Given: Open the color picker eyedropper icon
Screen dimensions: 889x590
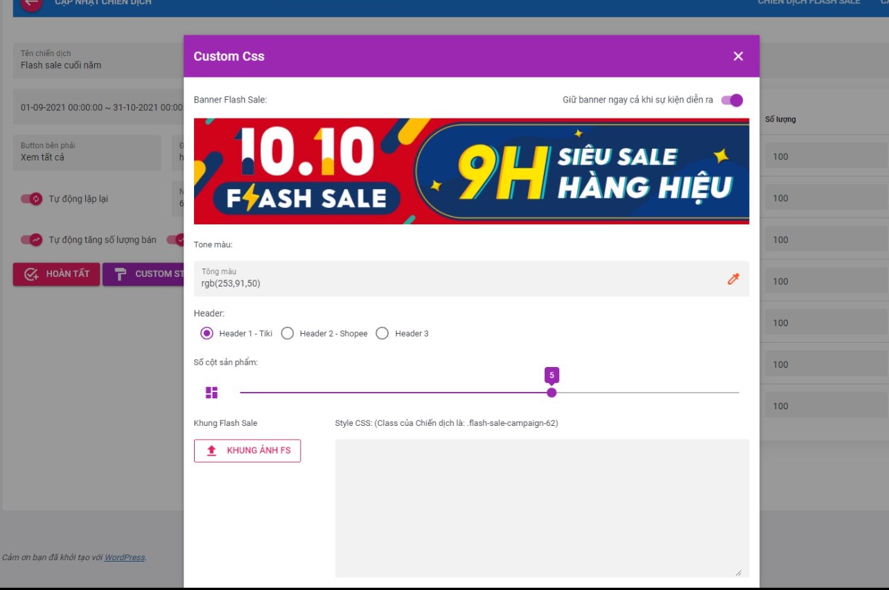Looking at the screenshot, I should tap(733, 278).
